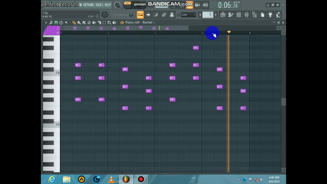
Task: Open pattern selector arrow beside pattern number
Action: tap(200, 15)
